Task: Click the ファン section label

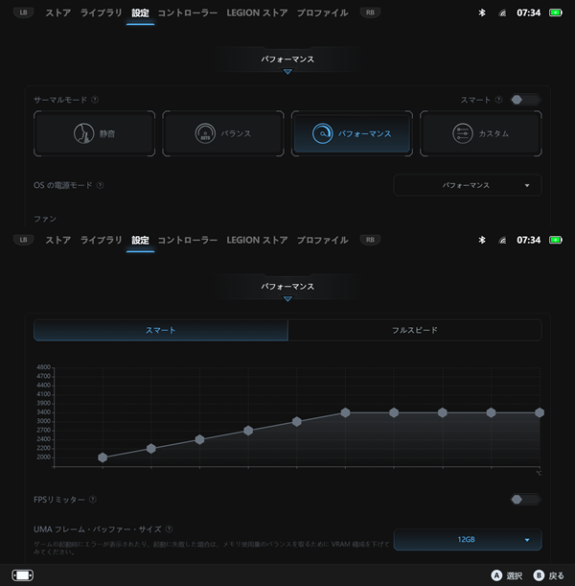Action: coord(45,219)
